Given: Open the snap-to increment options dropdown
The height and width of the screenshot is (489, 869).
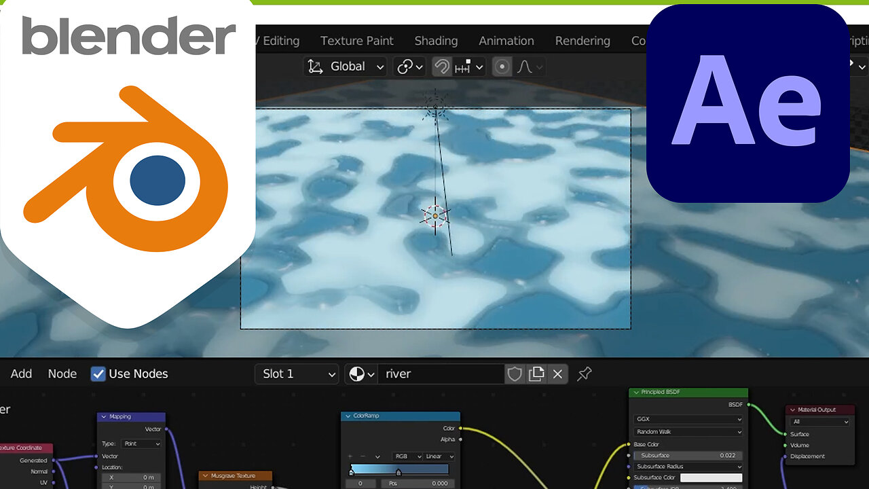Looking at the screenshot, I should [x=470, y=67].
